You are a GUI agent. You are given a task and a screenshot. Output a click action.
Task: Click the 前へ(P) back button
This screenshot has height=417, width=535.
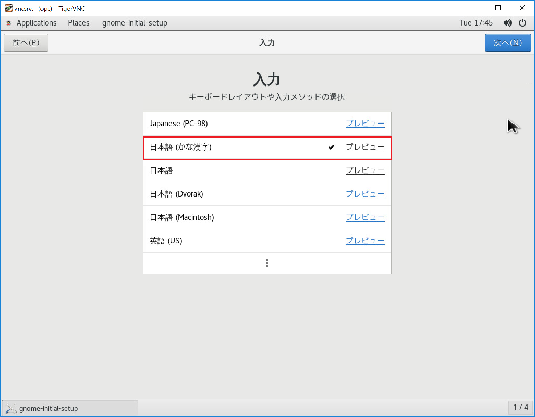(x=26, y=42)
